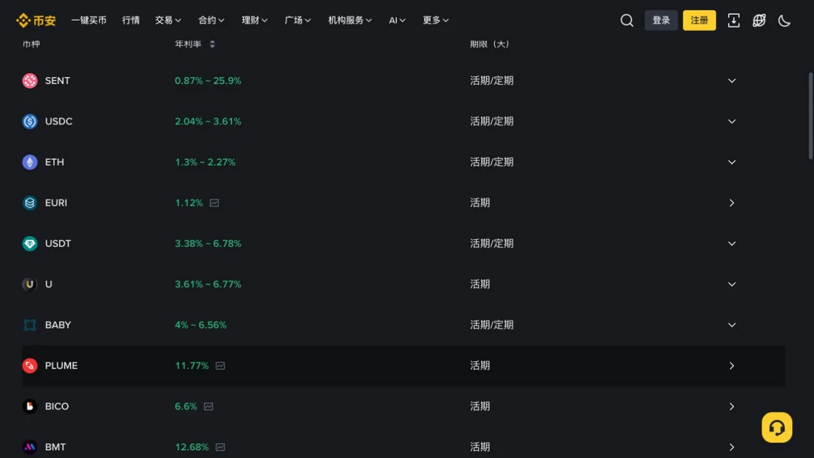This screenshot has width=814, height=458.
Task: Click the PLUME coin name
Action: [x=61, y=366]
